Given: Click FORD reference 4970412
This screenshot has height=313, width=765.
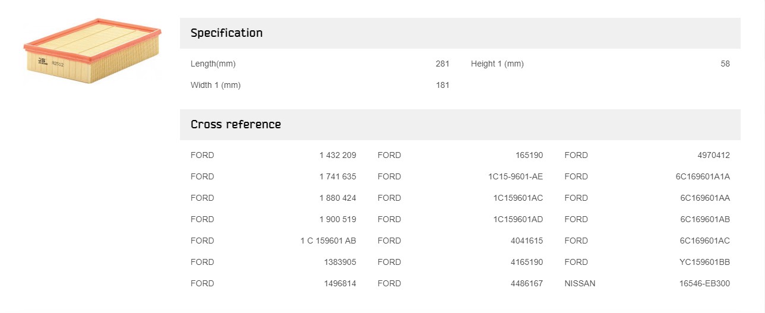Looking at the screenshot, I should 714,155.
